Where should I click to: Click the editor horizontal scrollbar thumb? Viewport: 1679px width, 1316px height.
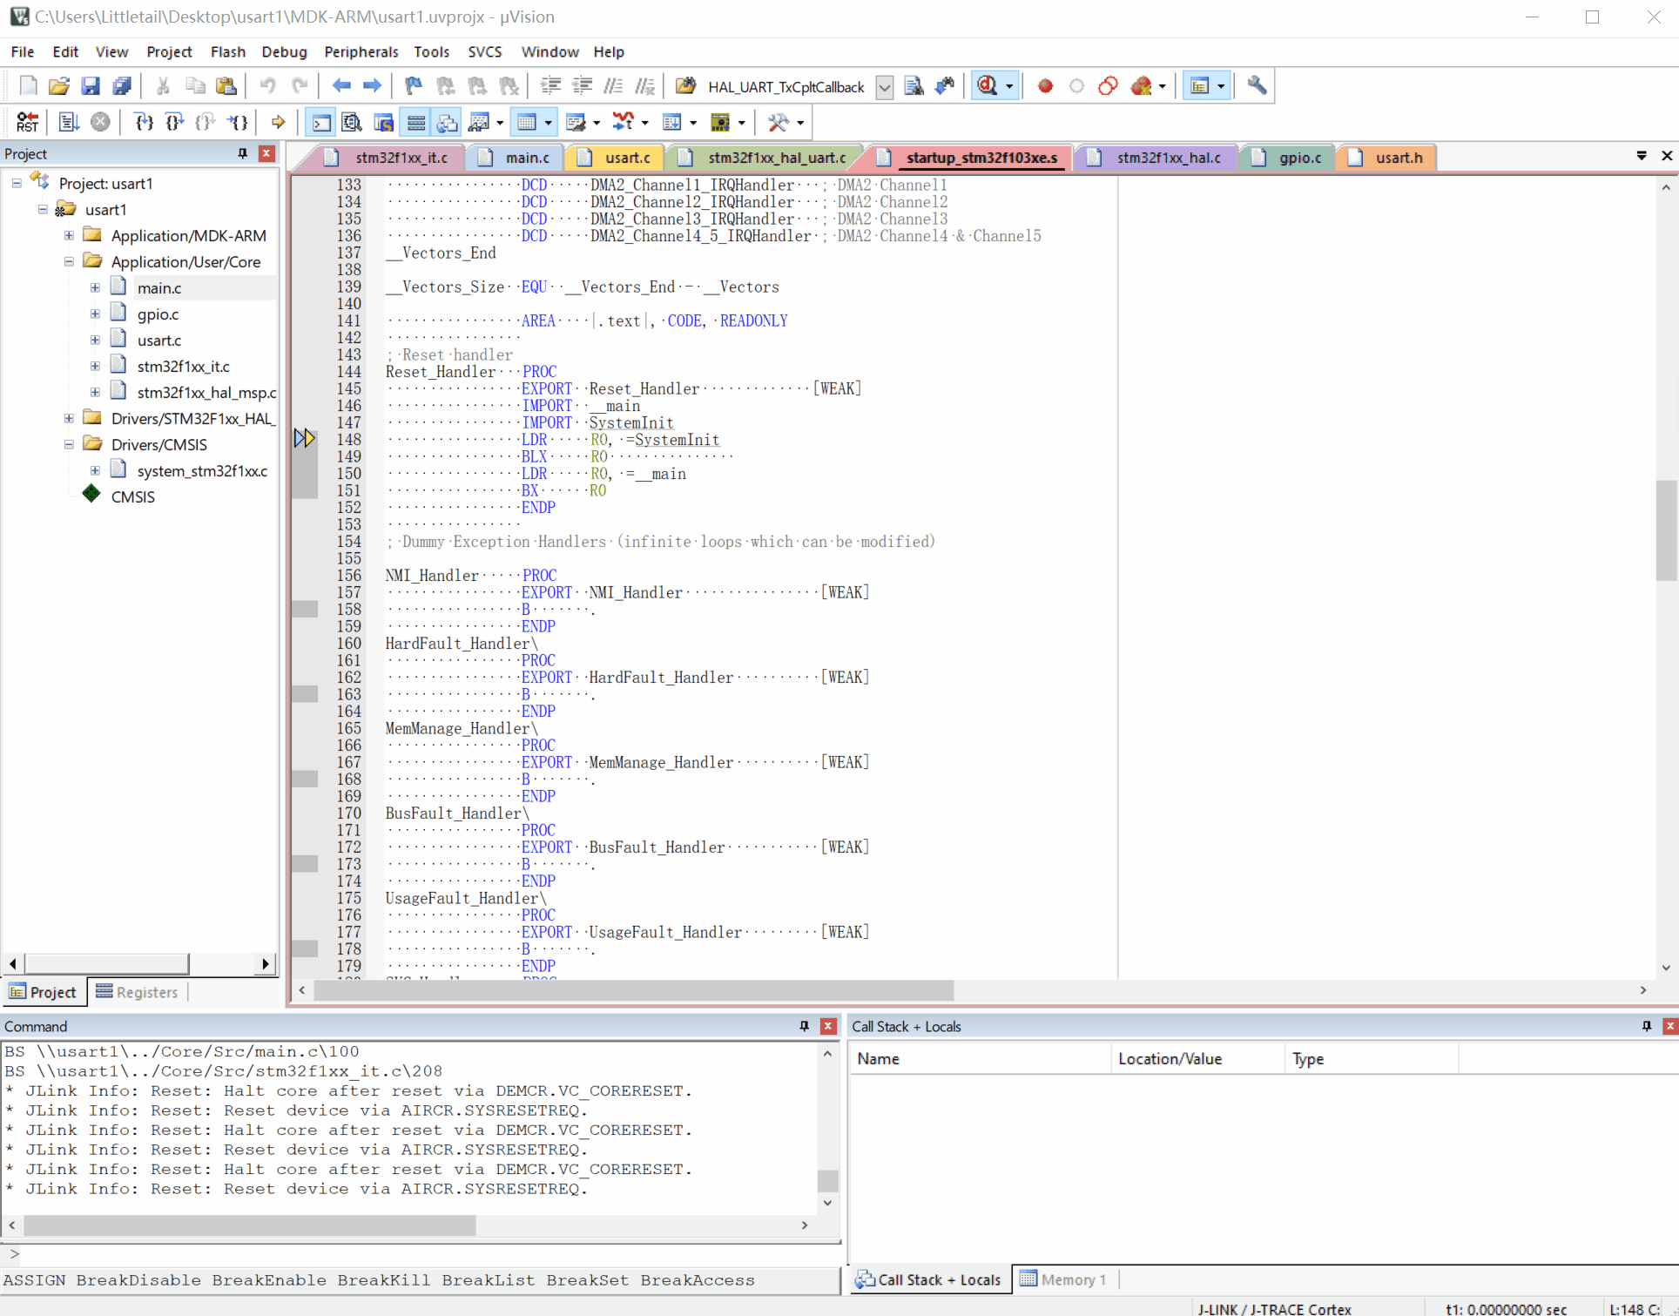634,990
